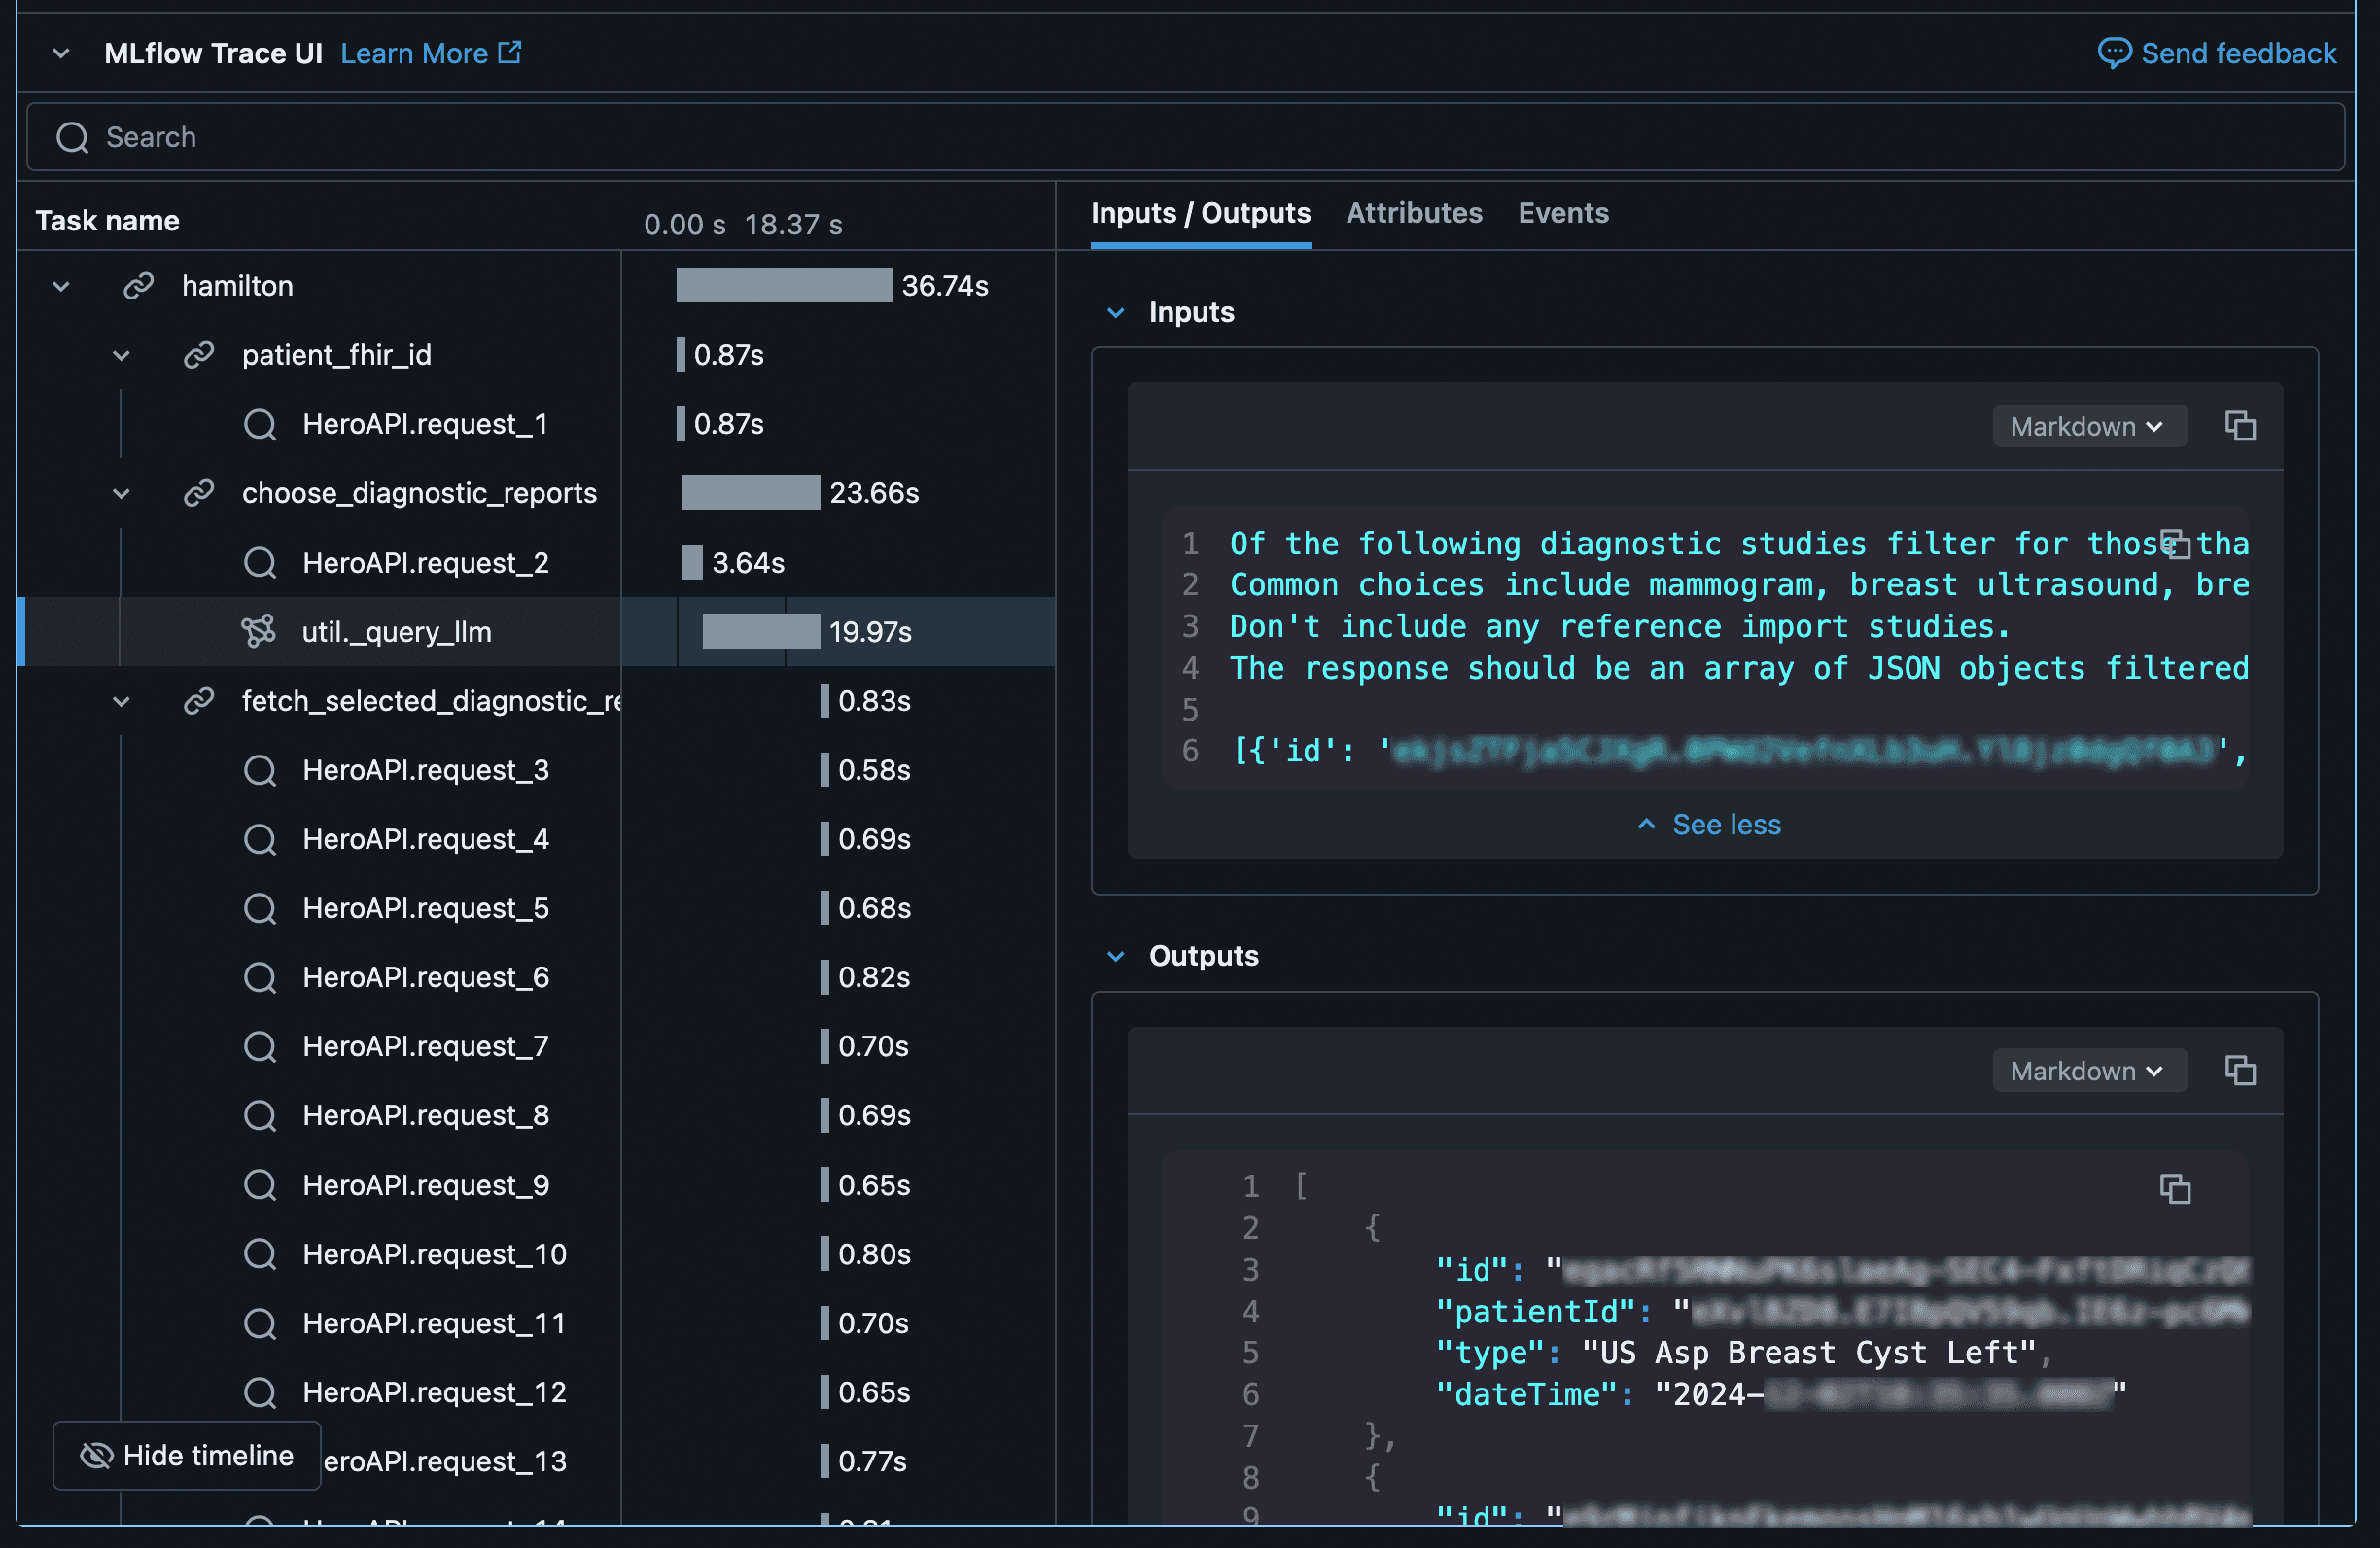Switch to the Inputs / Outputs tab
Image resolution: width=2380 pixels, height=1548 pixels.
1200,213
